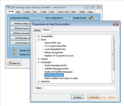Click into the Value input field
The height and width of the screenshot is (106, 124).
(x=80, y=88)
